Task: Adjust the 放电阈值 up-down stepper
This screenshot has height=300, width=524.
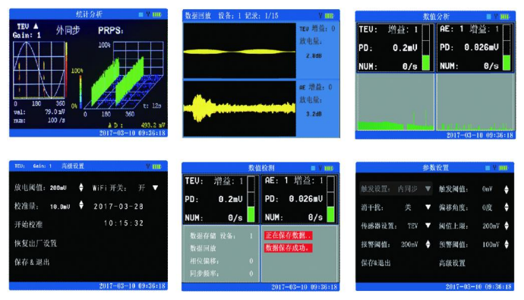Action: [80, 188]
